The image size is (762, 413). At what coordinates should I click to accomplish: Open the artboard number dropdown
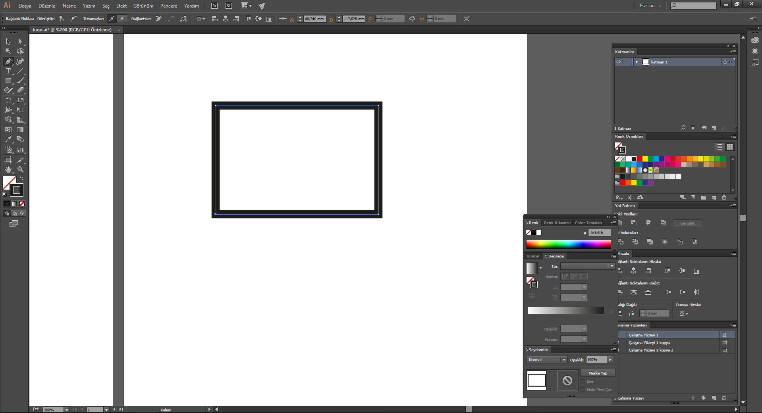(106, 409)
